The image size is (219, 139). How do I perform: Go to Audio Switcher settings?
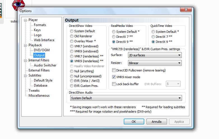point(45,65)
